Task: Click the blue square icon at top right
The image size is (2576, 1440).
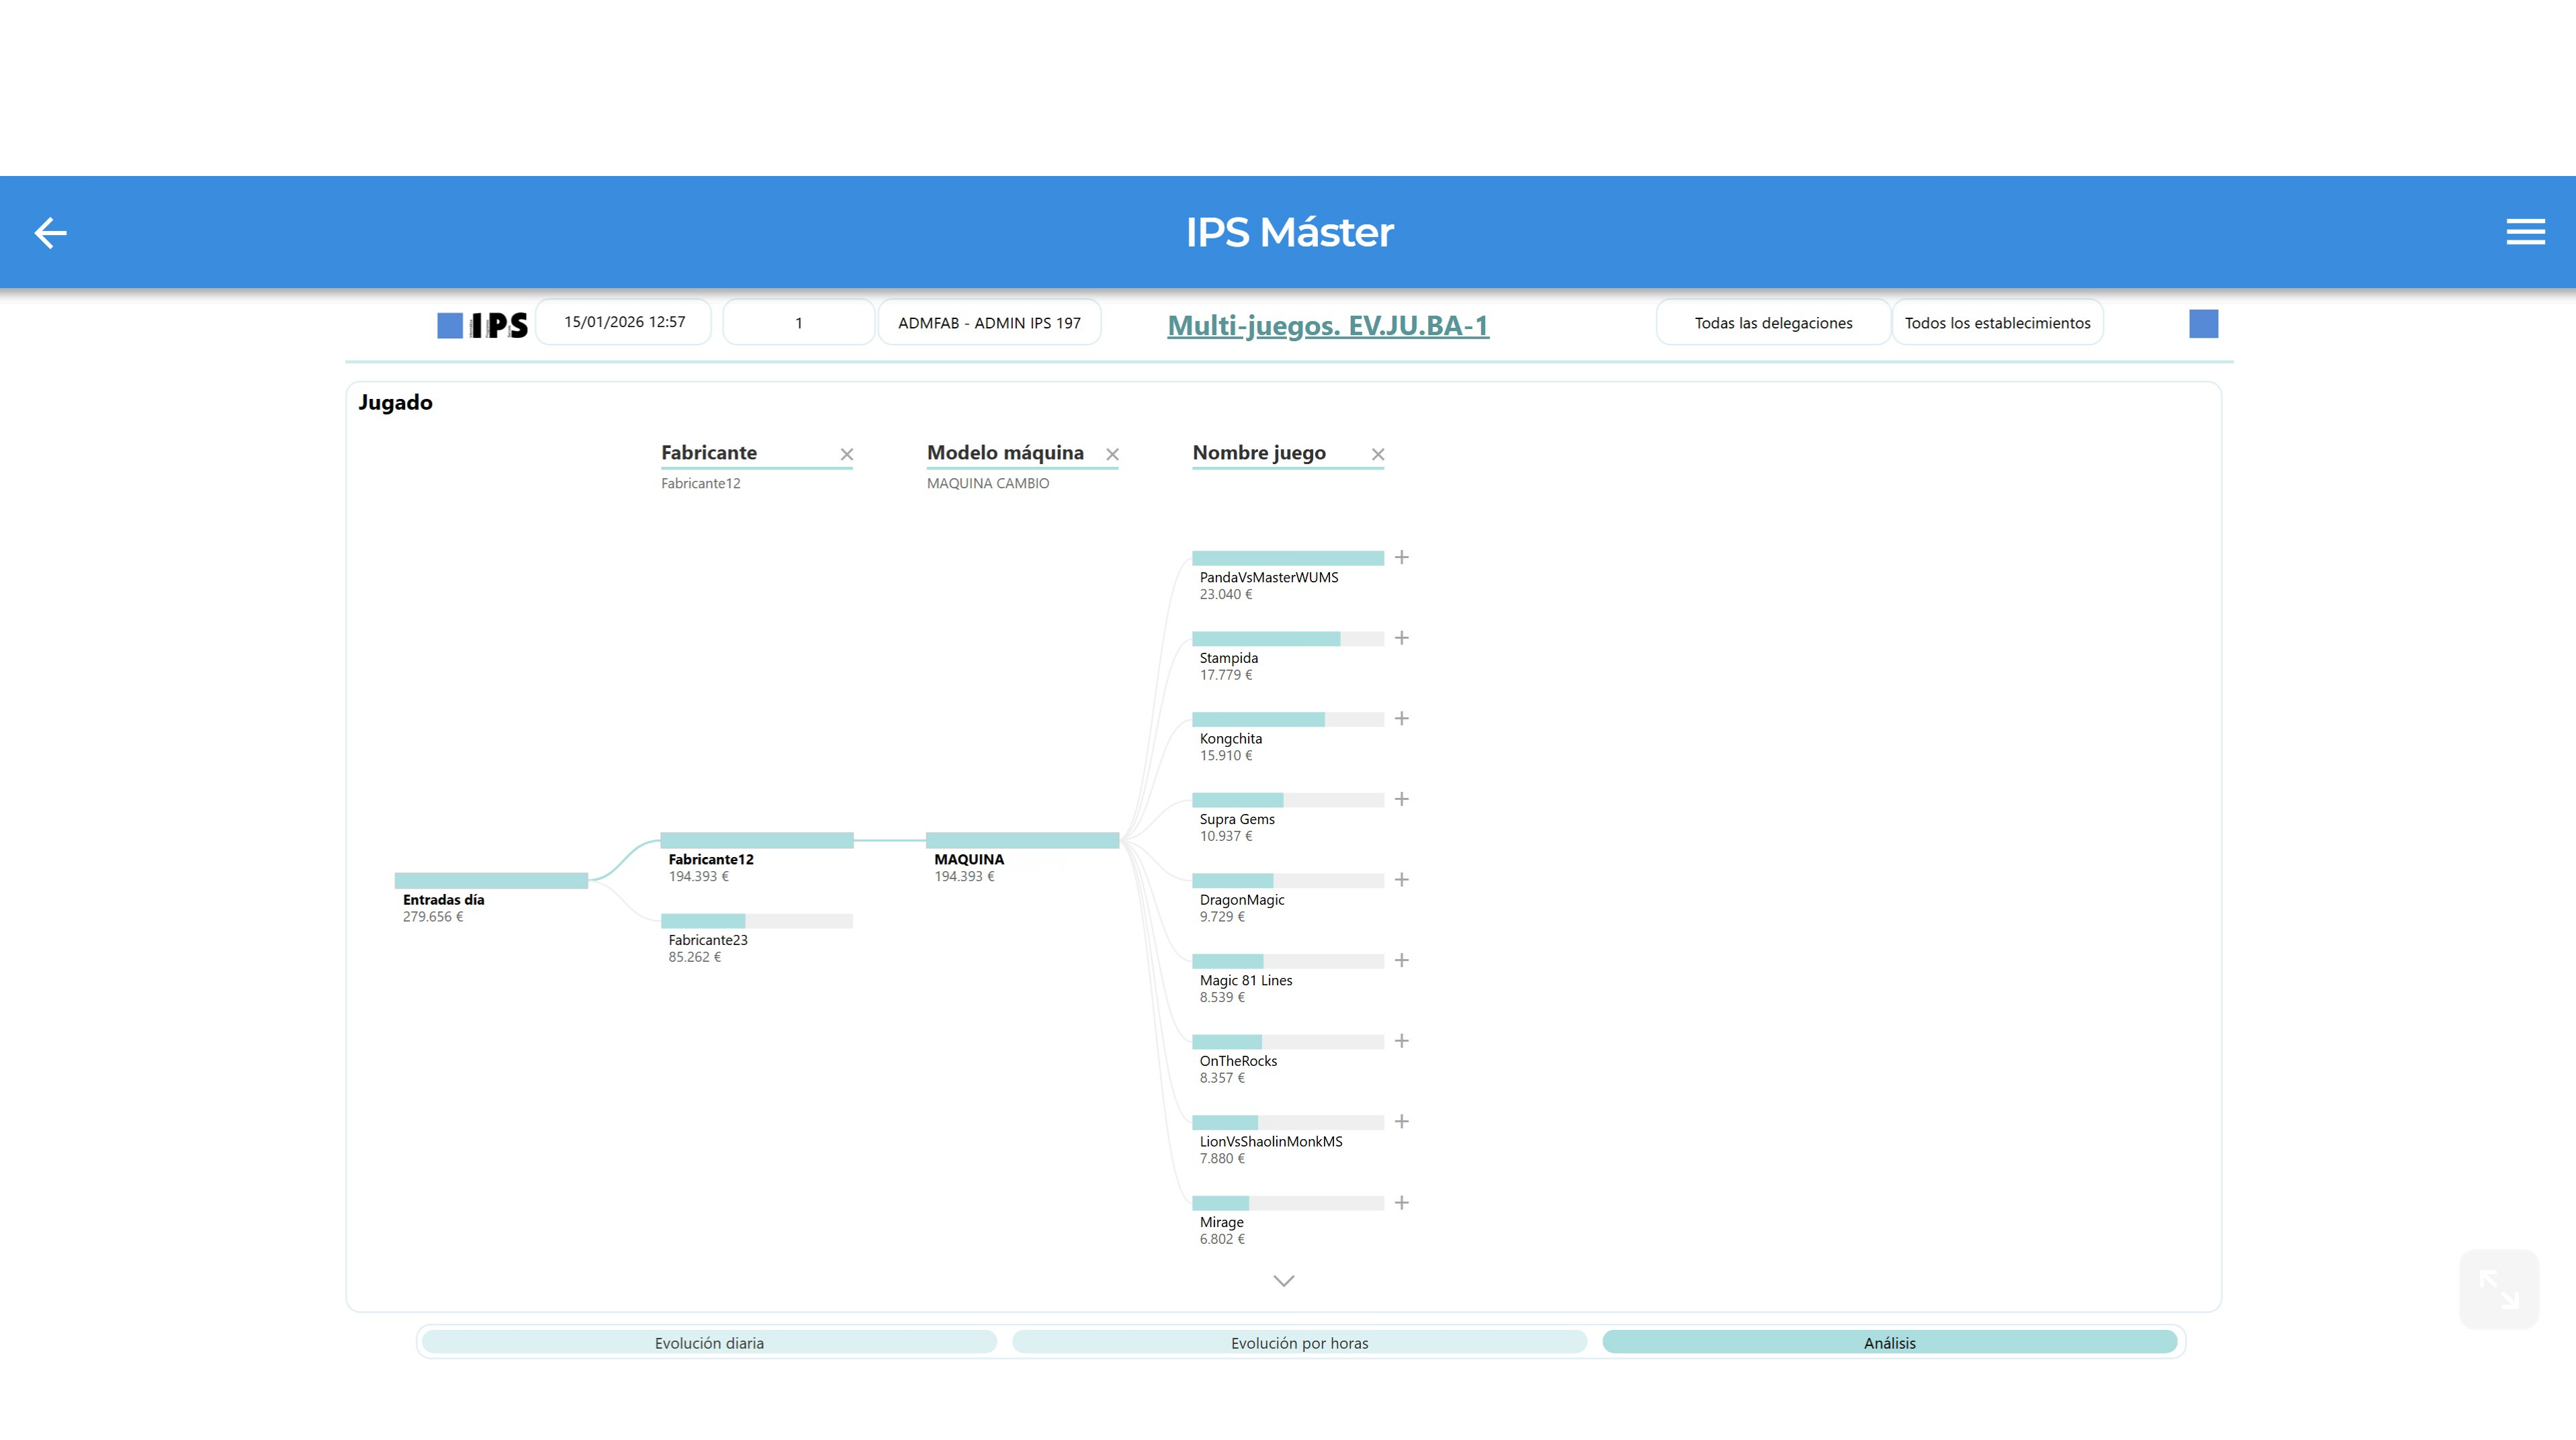Action: click(2203, 324)
